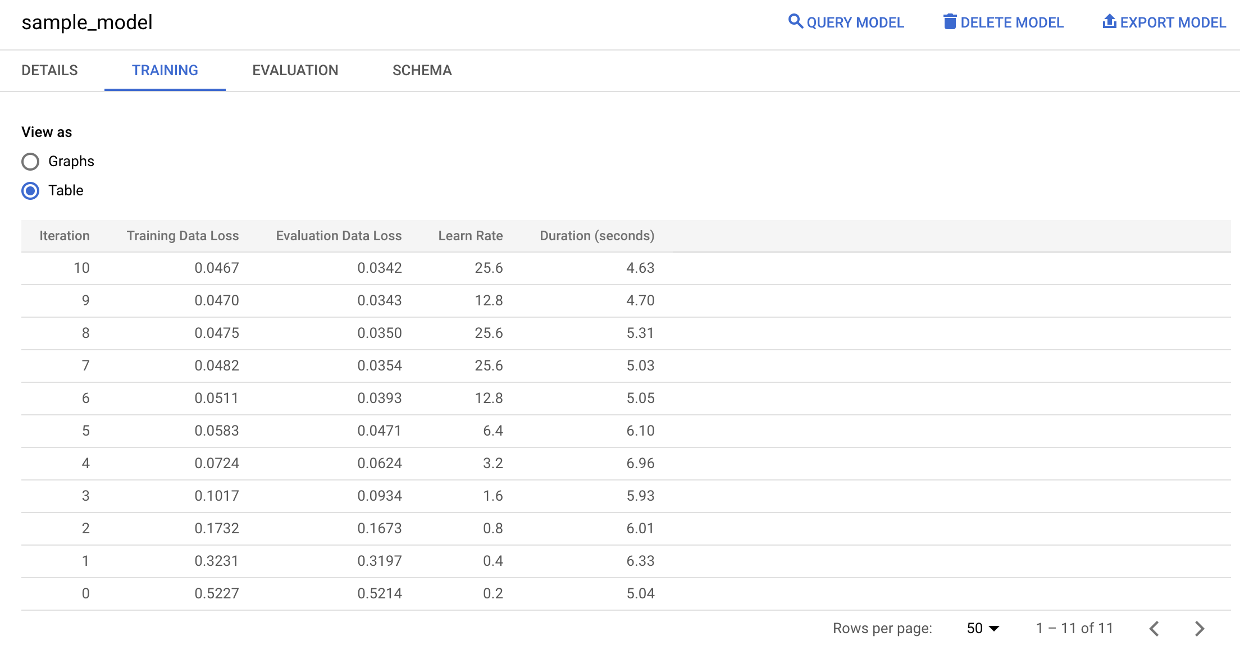Click the left pagination chevron
Image resolution: width=1240 pixels, height=659 pixels.
pos(1155,628)
